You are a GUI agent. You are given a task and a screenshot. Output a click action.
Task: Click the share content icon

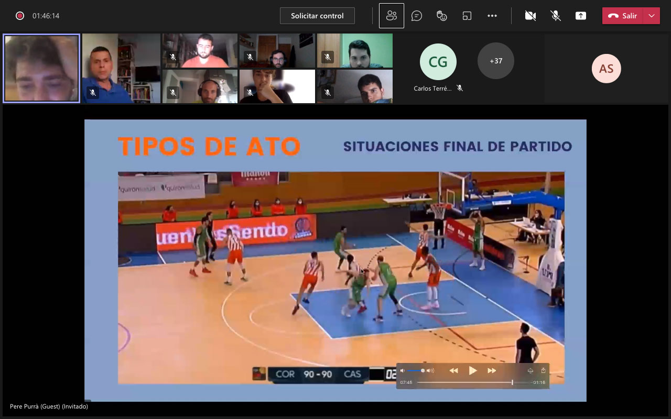click(581, 16)
